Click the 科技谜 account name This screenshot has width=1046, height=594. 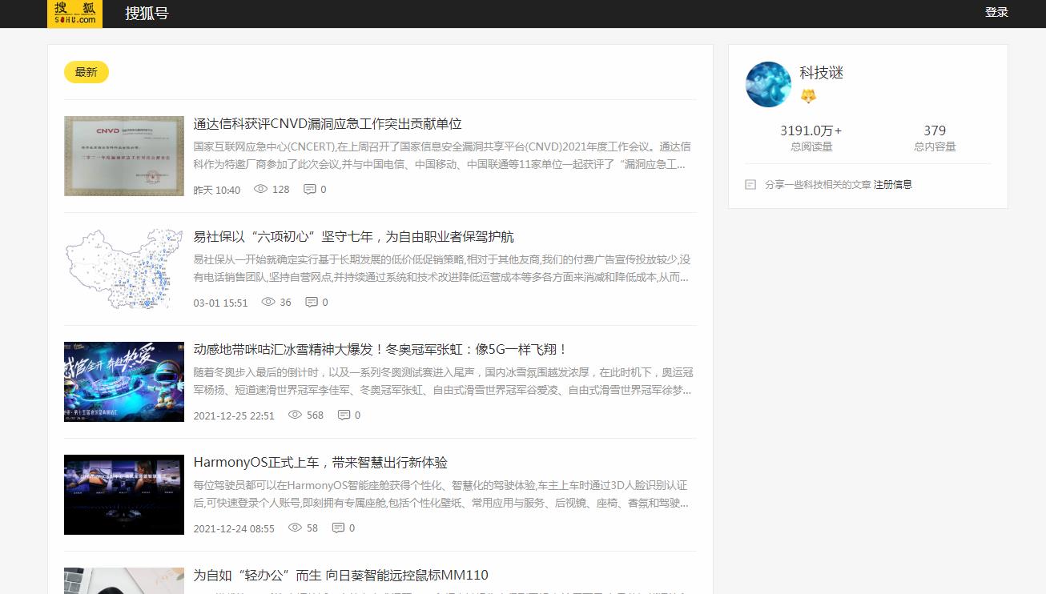pos(822,73)
